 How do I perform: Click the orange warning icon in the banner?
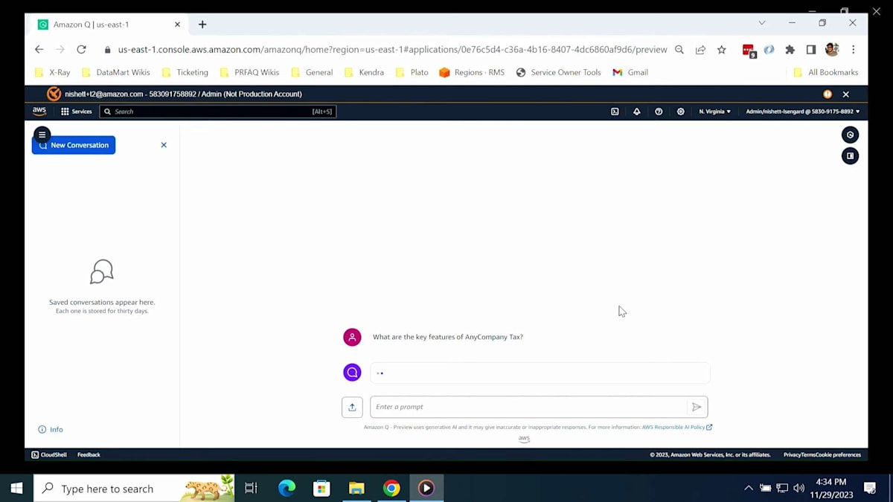[x=828, y=94]
